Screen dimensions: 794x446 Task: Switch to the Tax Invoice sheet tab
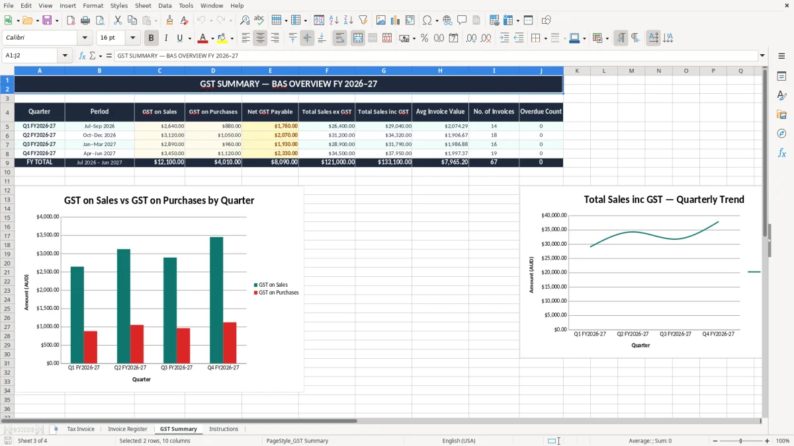81,429
